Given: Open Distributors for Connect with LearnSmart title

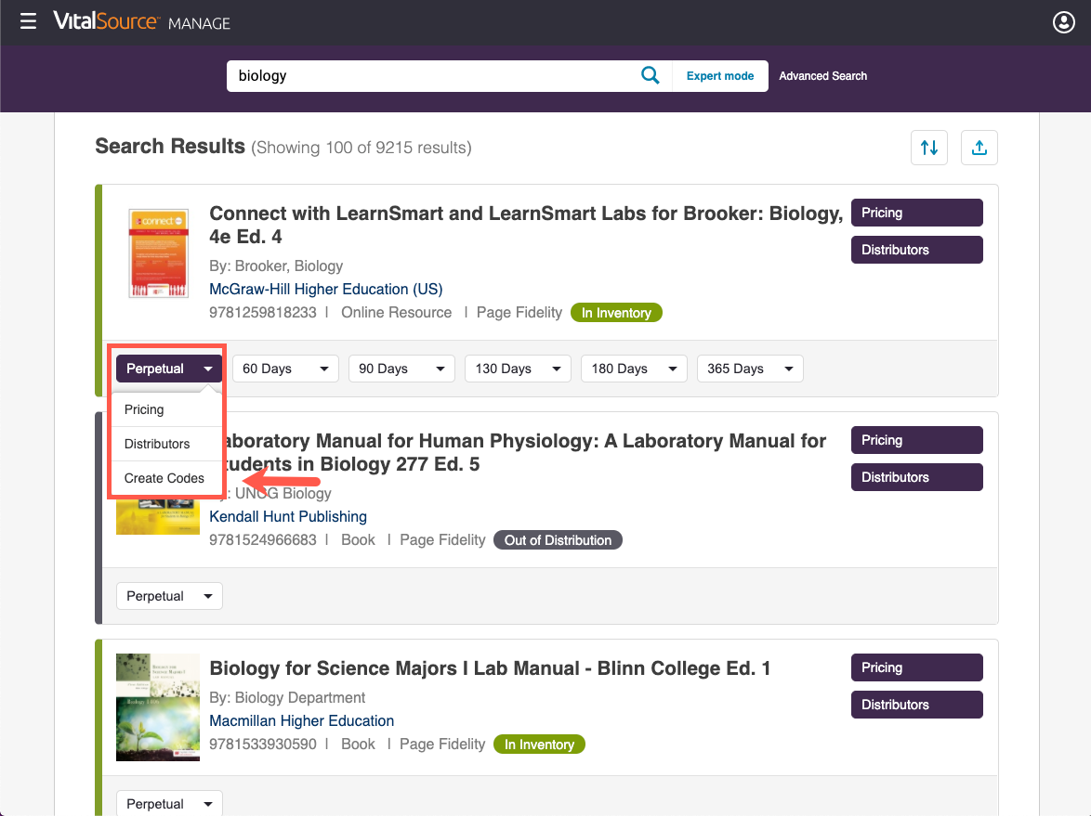Looking at the screenshot, I should click(x=916, y=250).
